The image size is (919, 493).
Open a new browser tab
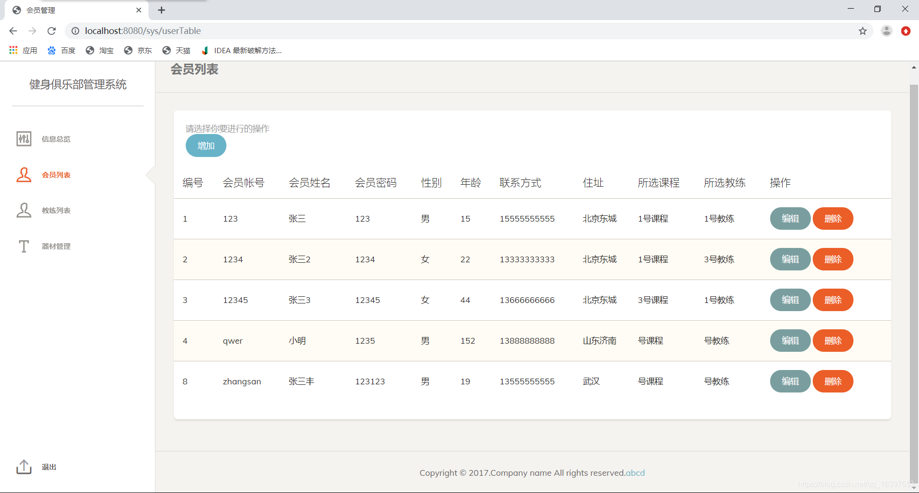[161, 10]
